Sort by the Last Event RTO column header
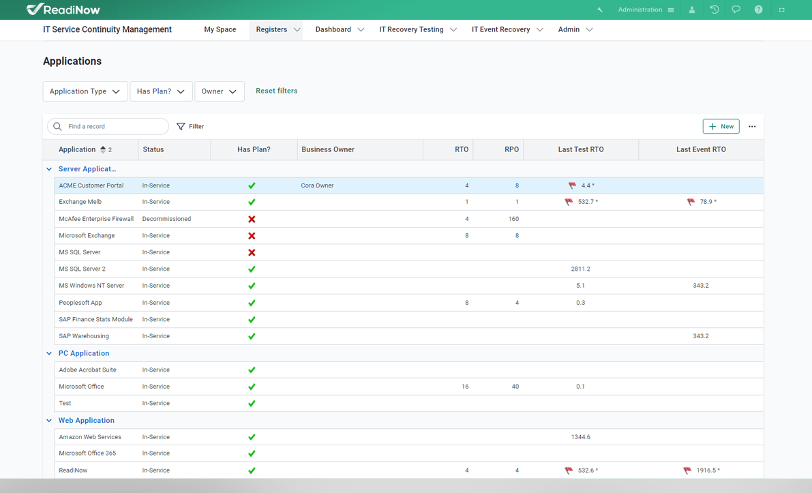The width and height of the screenshot is (812, 493). [701, 149]
